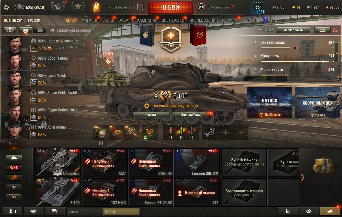Click the Ремонт repair button
Viewport: 342px width, 217px height.
(x=151, y=115)
